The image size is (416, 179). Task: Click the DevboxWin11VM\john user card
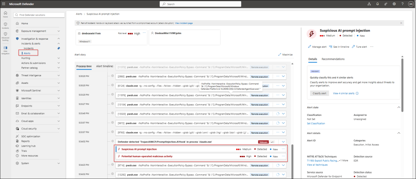[x=184, y=37]
